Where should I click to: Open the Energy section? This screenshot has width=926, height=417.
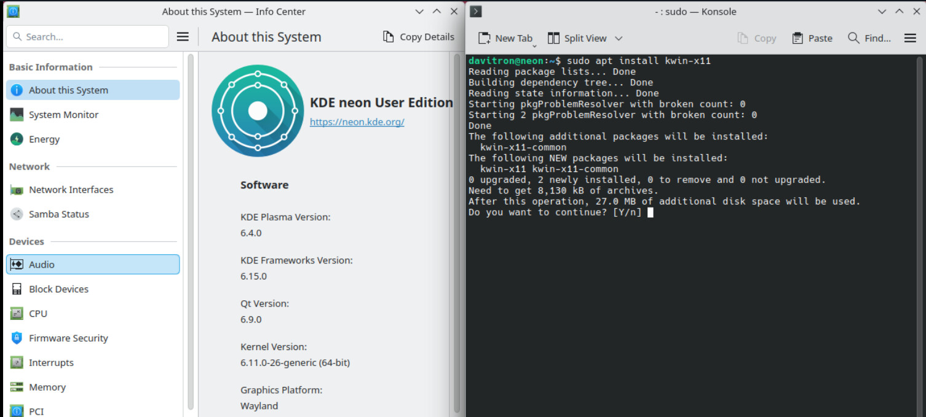click(x=44, y=139)
